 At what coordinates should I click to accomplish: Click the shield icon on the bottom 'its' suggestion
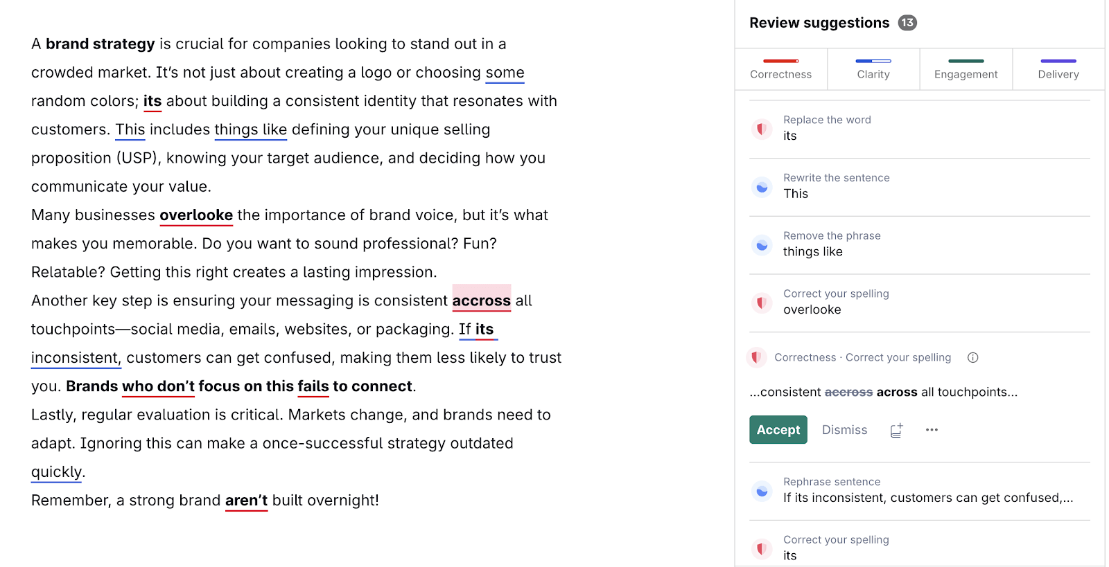pyautogui.click(x=762, y=548)
